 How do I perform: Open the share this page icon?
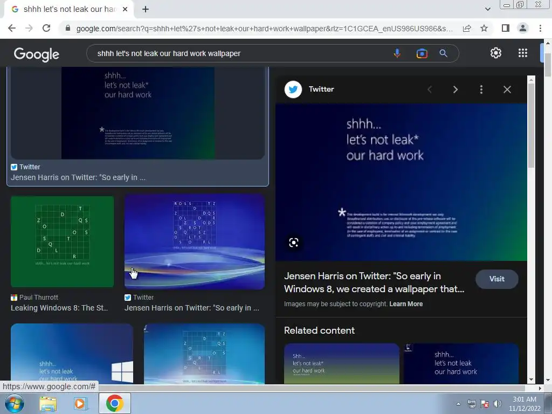pos(467,28)
